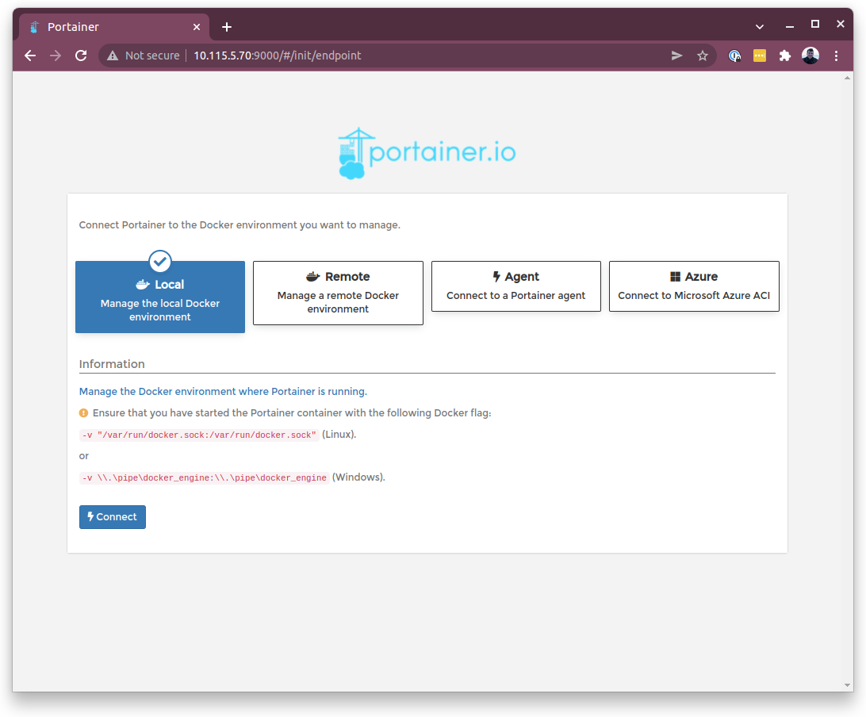Select the Remote Docker environment option
The image size is (866, 717).
[338, 293]
